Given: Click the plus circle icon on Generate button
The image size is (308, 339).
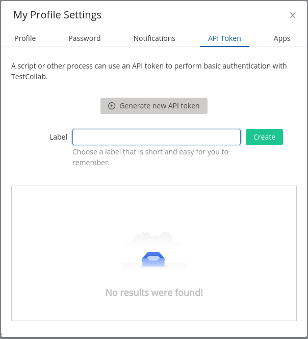Looking at the screenshot, I should (112, 106).
